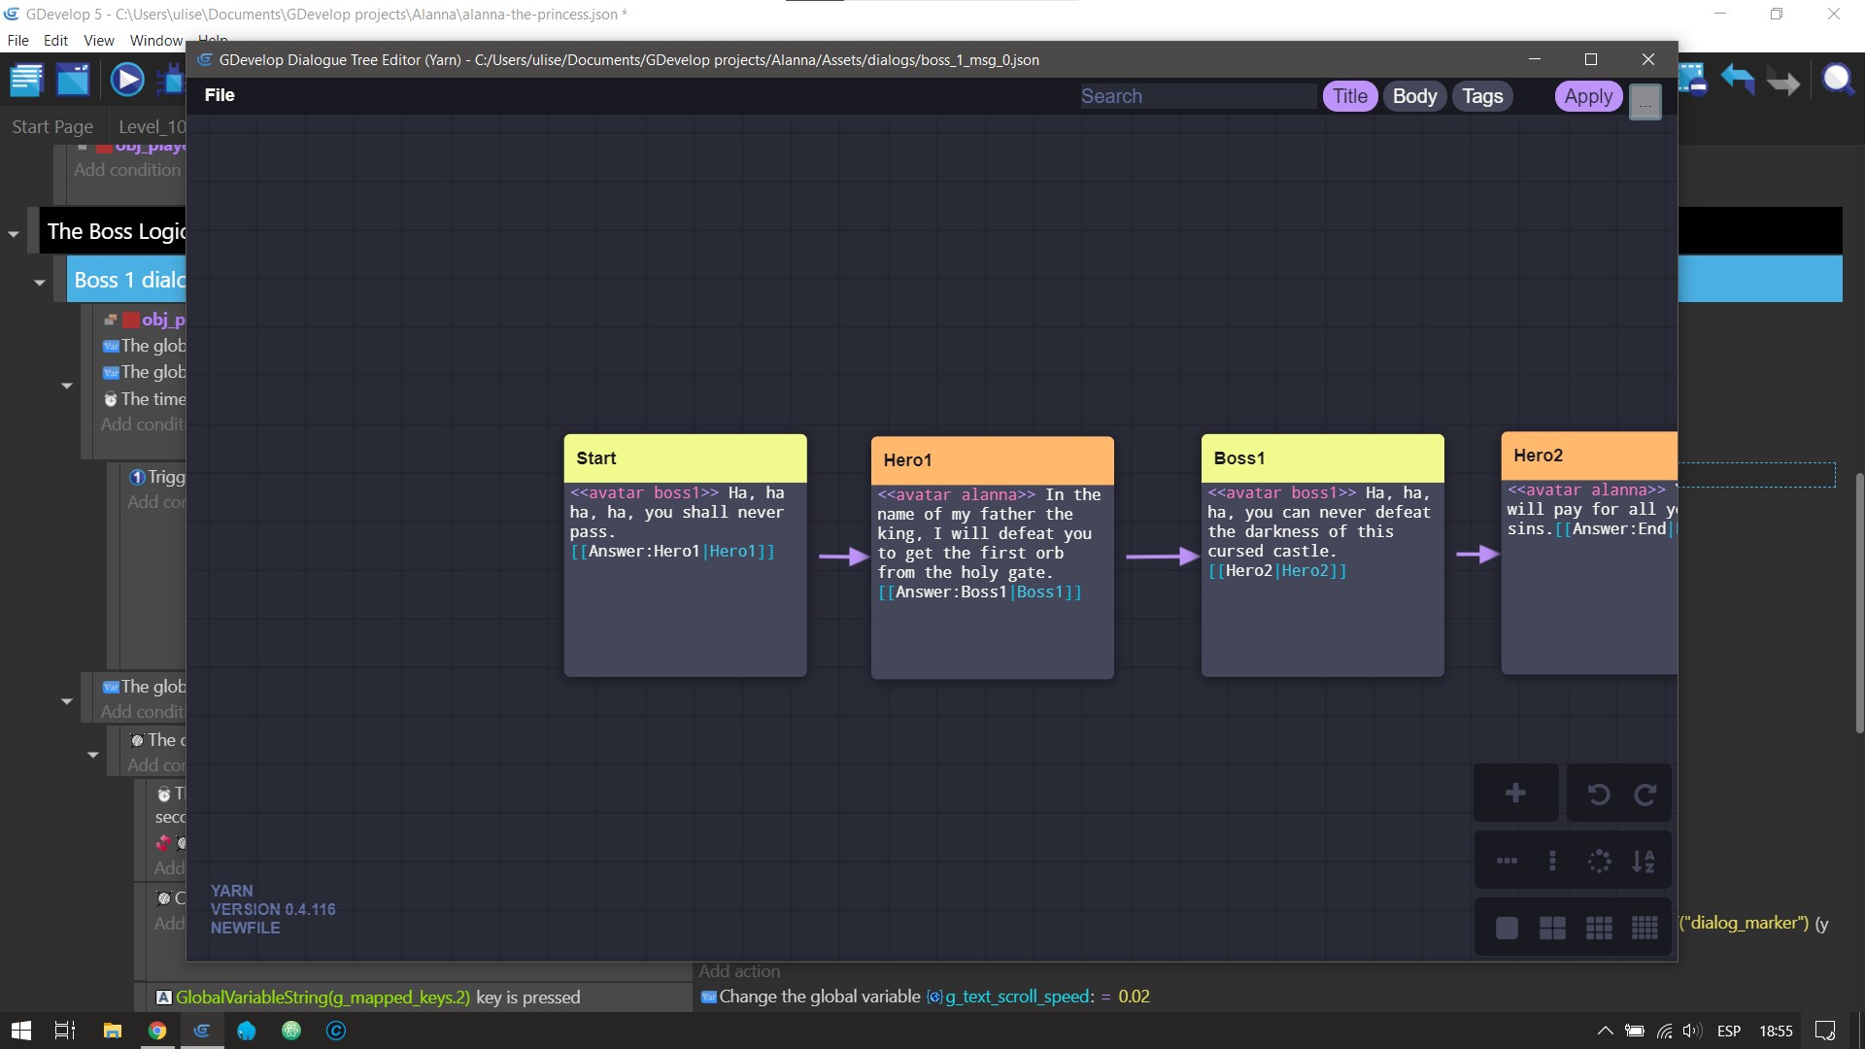Image resolution: width=1865 pixels, height=1049 pixels.
Task: Collapse event with 'The glob' condition near bottom
Action: click(x=67, y=701)
